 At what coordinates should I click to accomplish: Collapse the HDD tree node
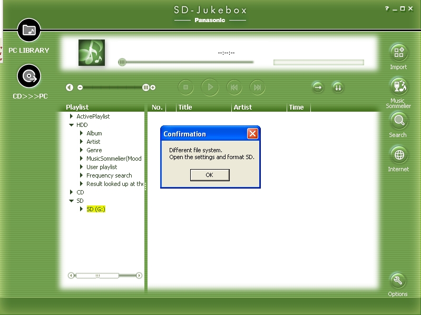click(72, 125)
